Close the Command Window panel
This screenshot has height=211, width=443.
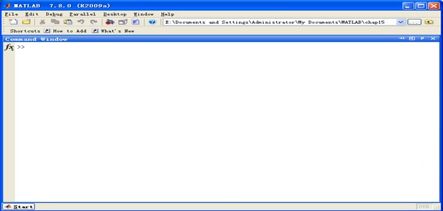point(433,39)
